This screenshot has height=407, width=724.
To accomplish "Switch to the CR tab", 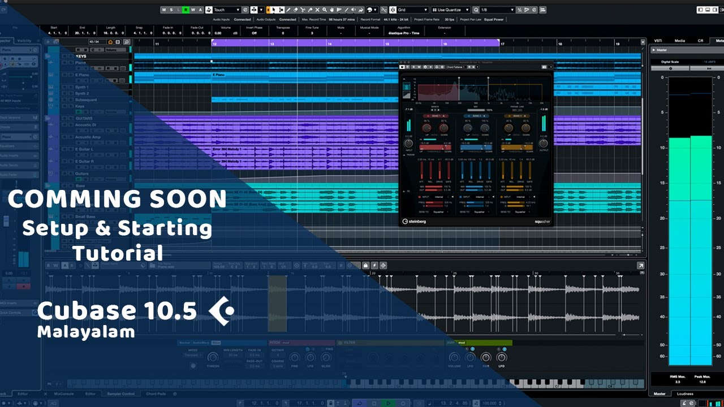I will 700,41.
